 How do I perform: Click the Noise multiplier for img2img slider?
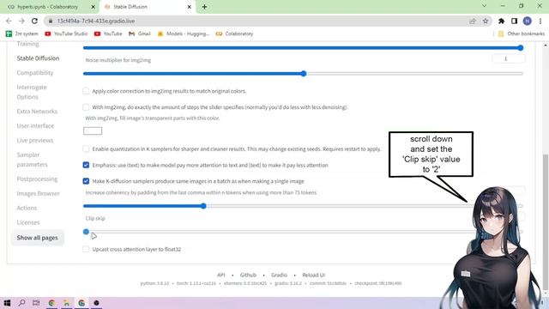tap(303, 74)
